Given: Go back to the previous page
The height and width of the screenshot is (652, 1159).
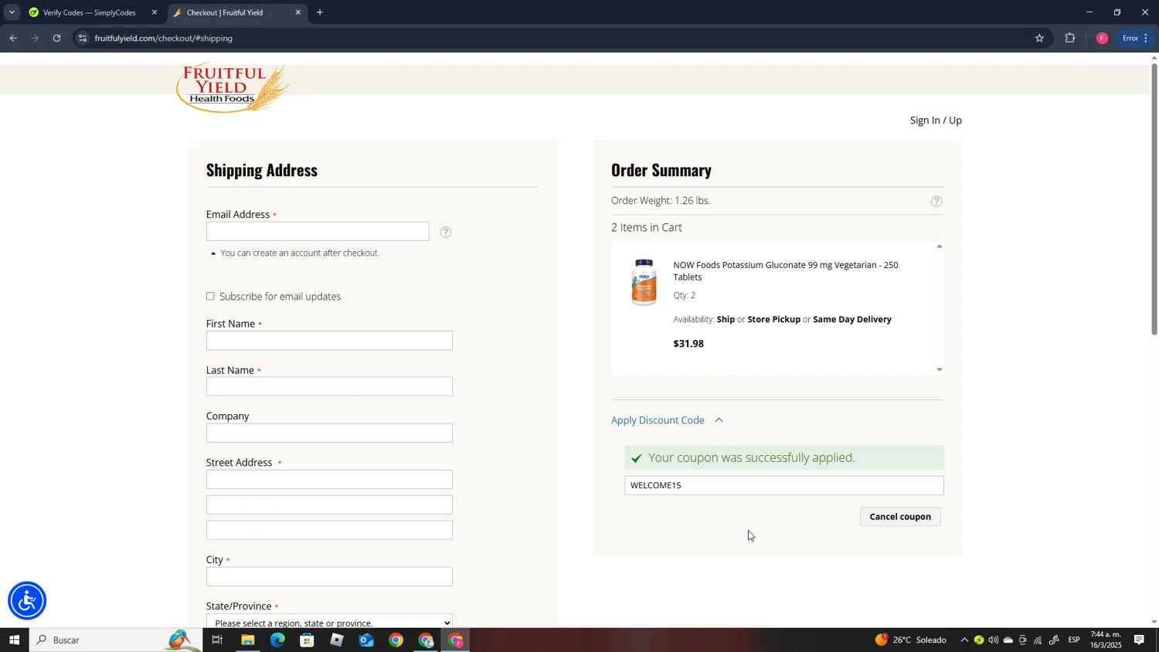Looking at the screenshot, I should (13, 38).
